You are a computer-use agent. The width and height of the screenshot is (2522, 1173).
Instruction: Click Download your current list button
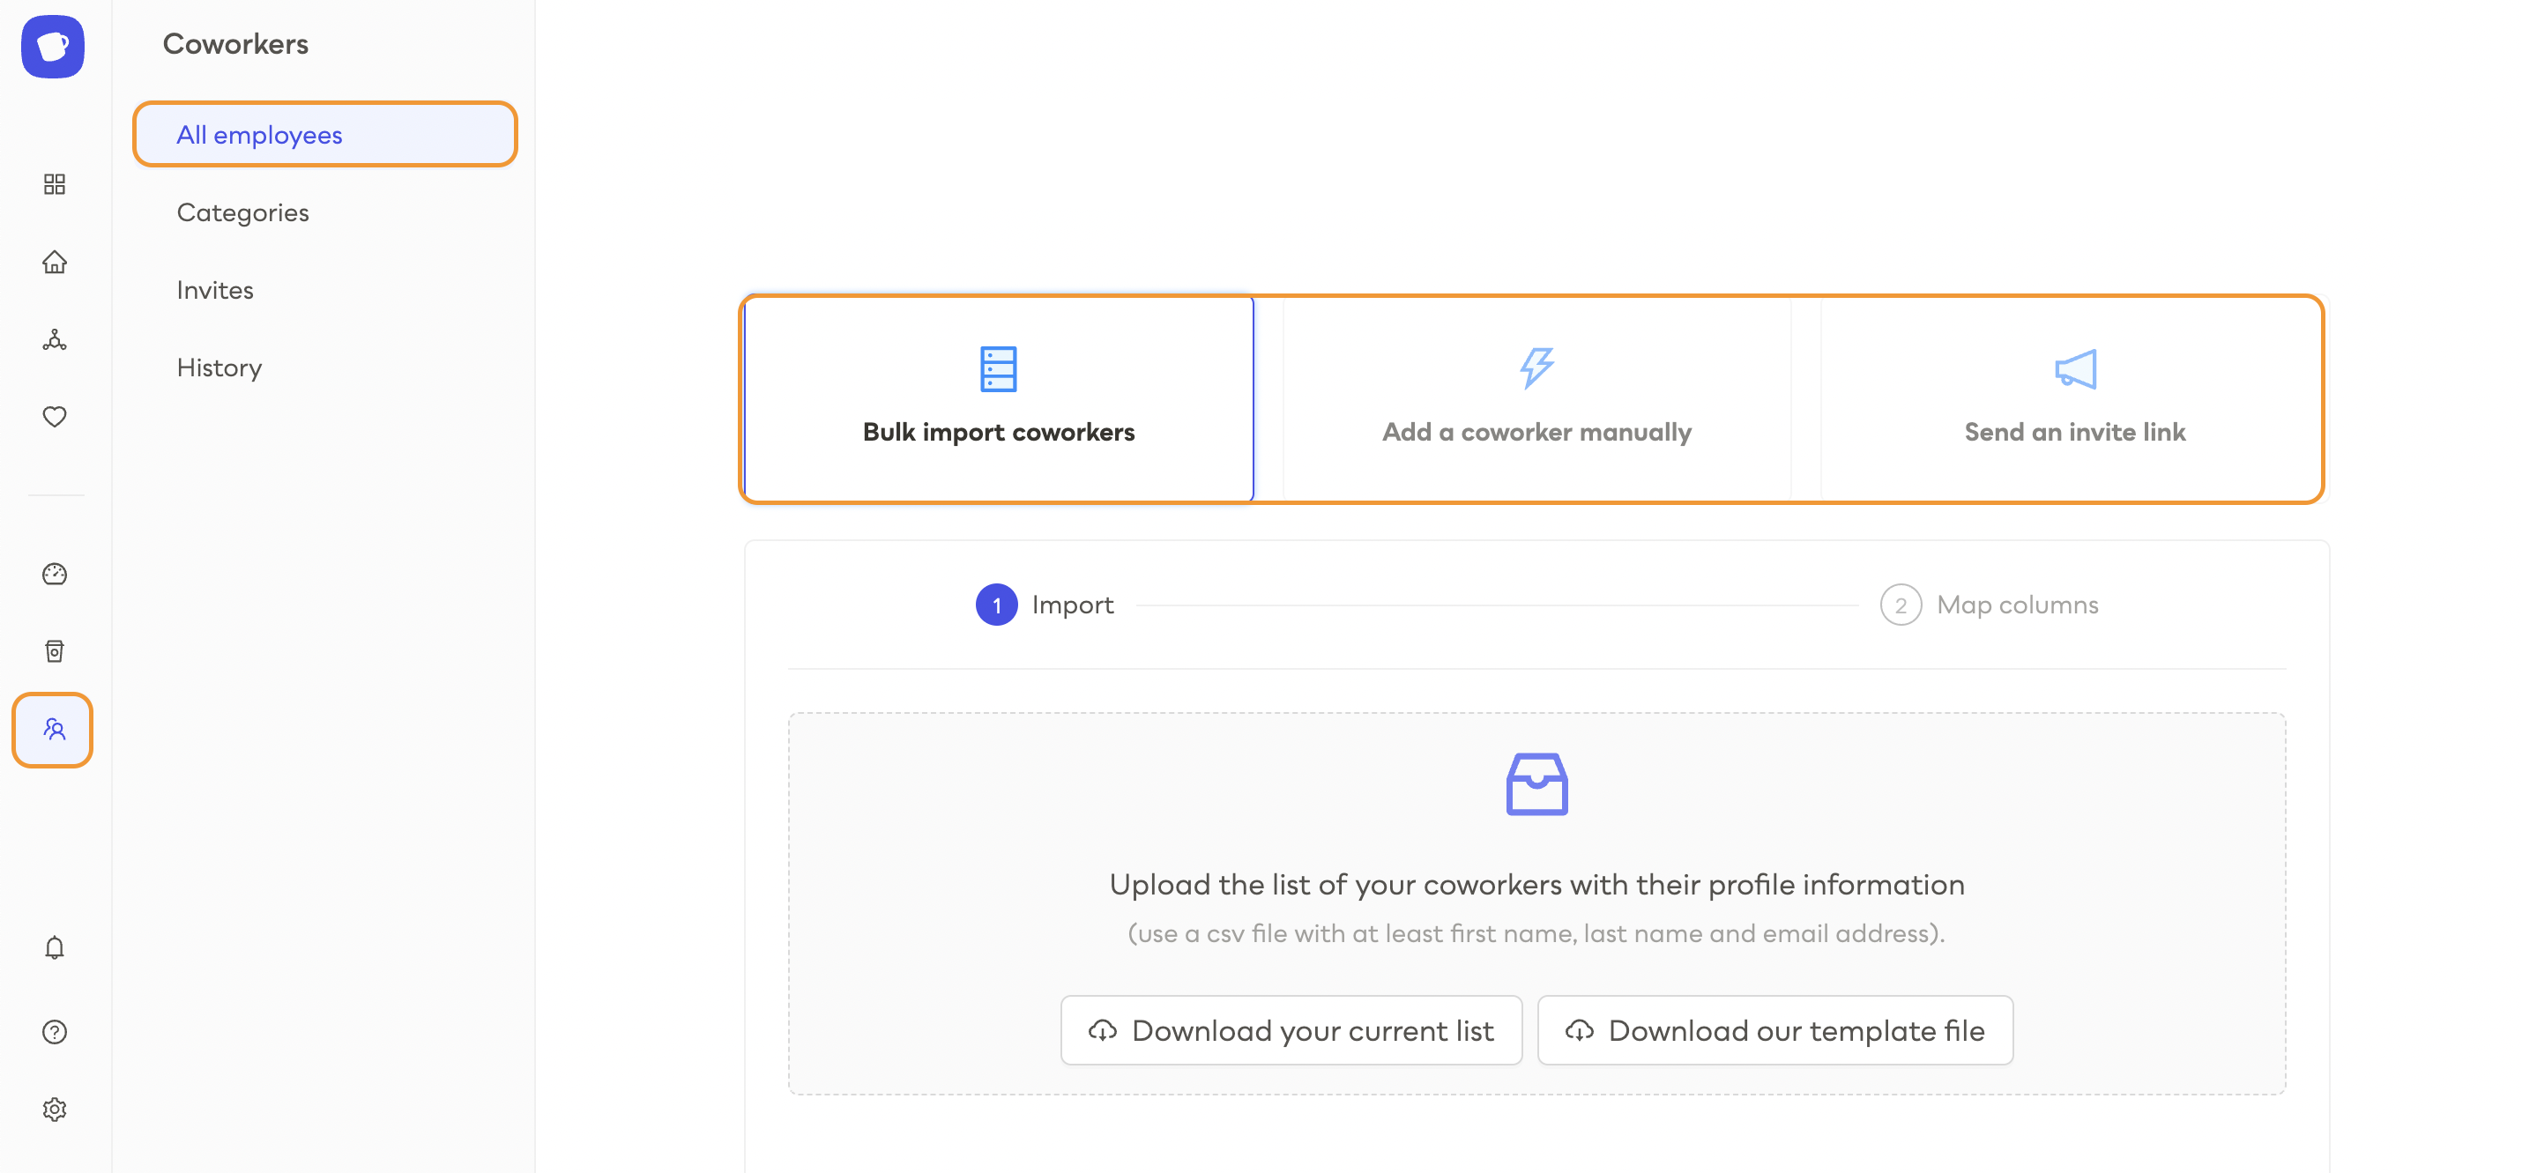click(1291, 1030)
